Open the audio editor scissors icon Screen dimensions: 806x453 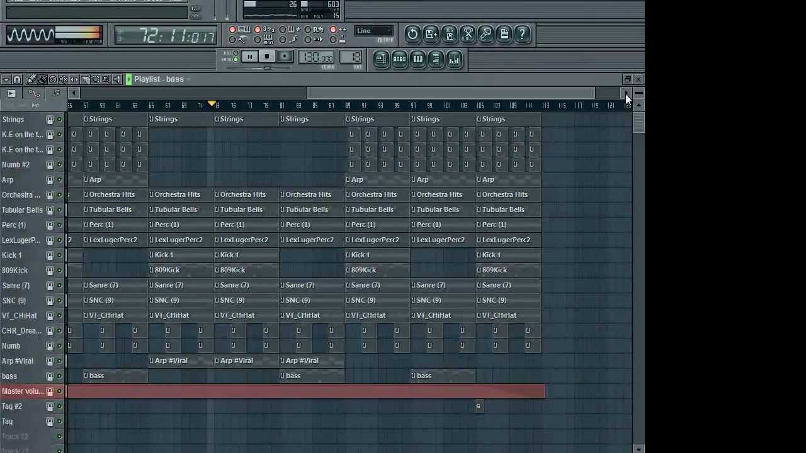(468, 34)
